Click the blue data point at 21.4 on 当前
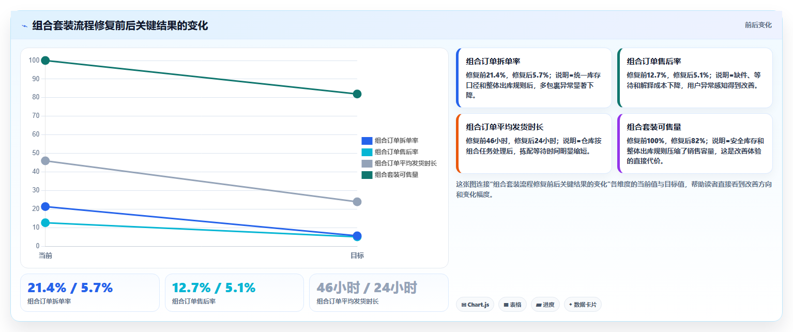Viewport: 793px width, 332px height. coord(45,206)
